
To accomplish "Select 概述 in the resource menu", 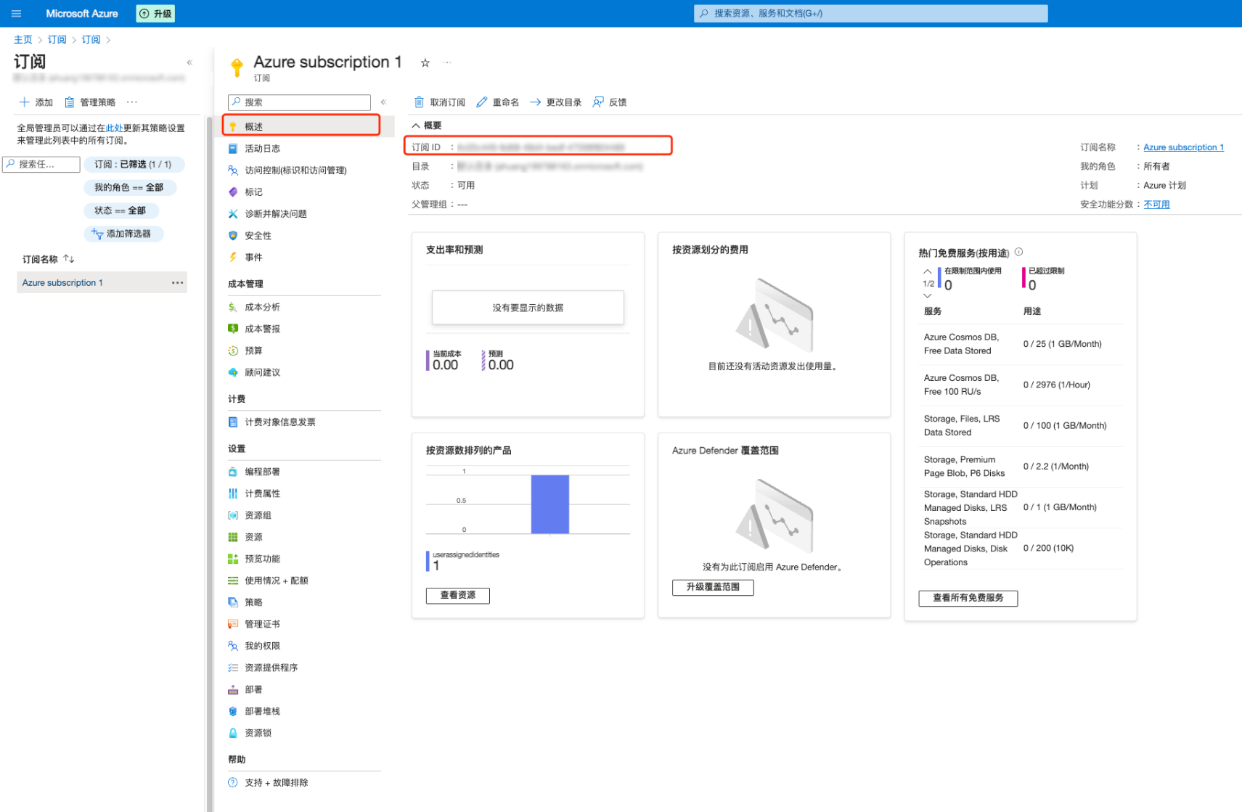I will 301,126.
